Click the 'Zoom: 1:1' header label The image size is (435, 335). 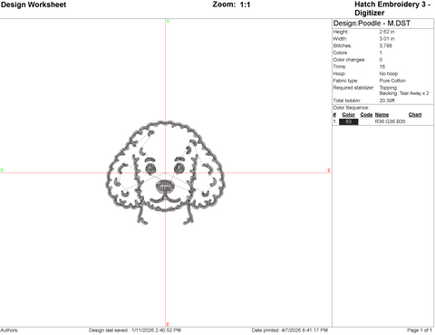231,5
